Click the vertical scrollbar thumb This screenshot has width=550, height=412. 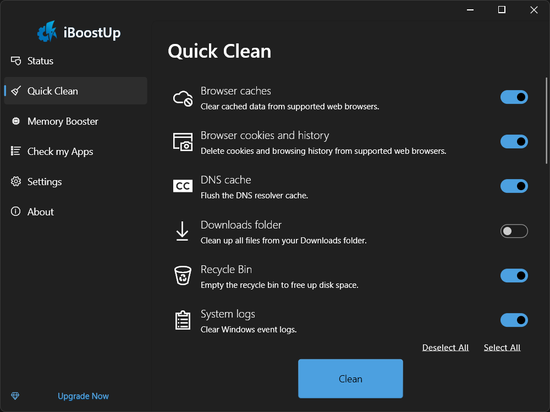546,120
